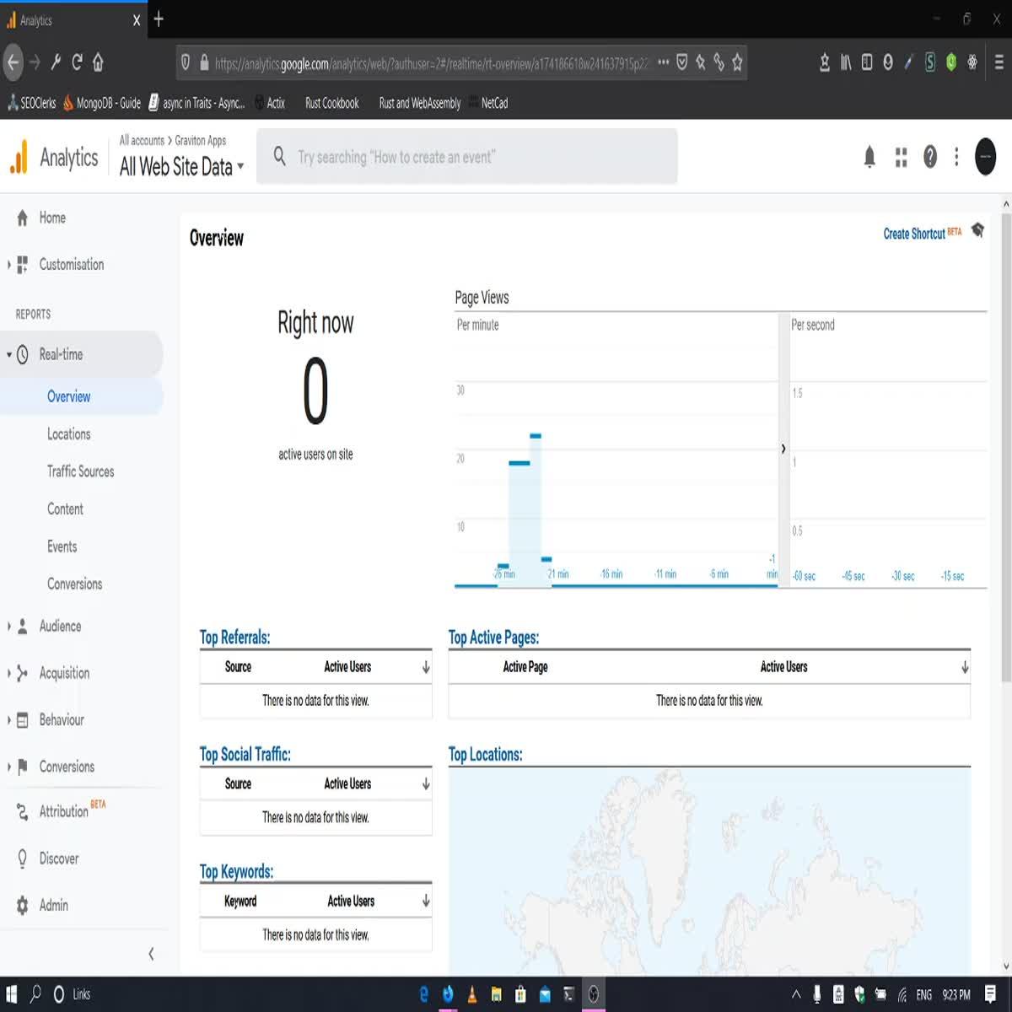The height and width of the screenshot is (1012, 1012).
Task: Open the All Web Site Data view selector
Action: click(x=180, y=167)
